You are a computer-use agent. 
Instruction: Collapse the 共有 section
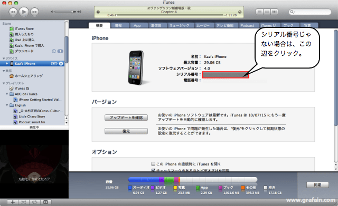tap(4, 71)
